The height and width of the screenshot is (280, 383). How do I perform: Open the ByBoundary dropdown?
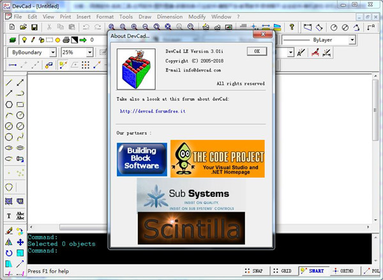click(52, 52)
